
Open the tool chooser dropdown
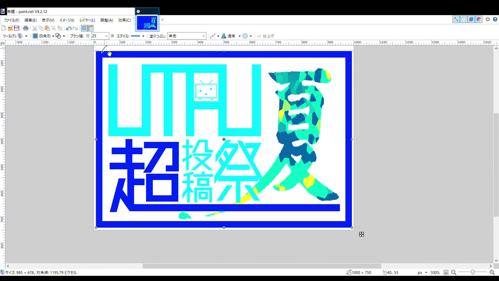click(x=23, y=36)
